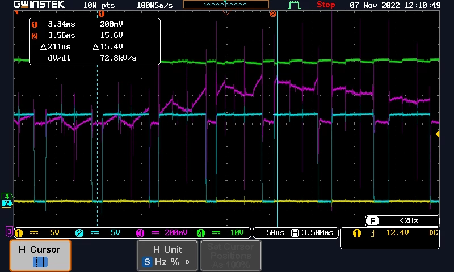Click the date and time readout
This screenshot has width=454, height=272.
(x=395, y=5)
